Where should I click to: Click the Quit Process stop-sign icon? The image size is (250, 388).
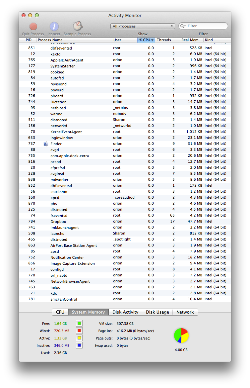(x=33, y=26)
